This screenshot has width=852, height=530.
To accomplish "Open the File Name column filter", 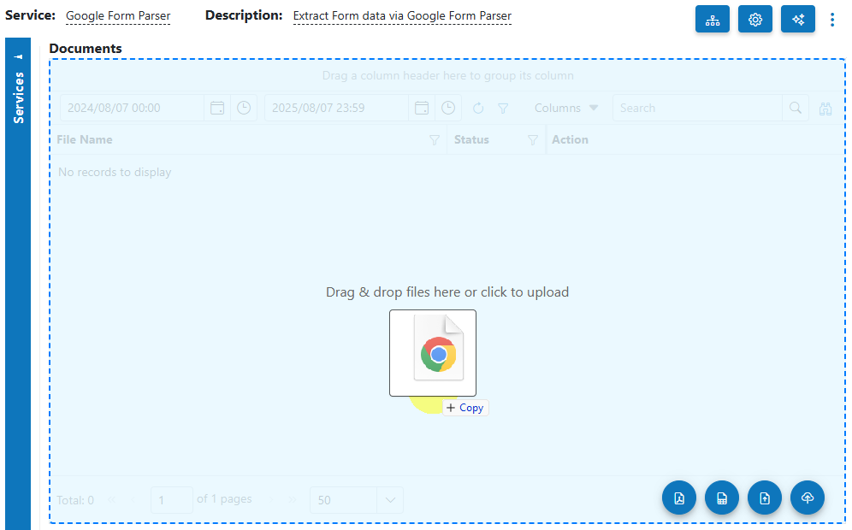I will (x=435, y=140).
